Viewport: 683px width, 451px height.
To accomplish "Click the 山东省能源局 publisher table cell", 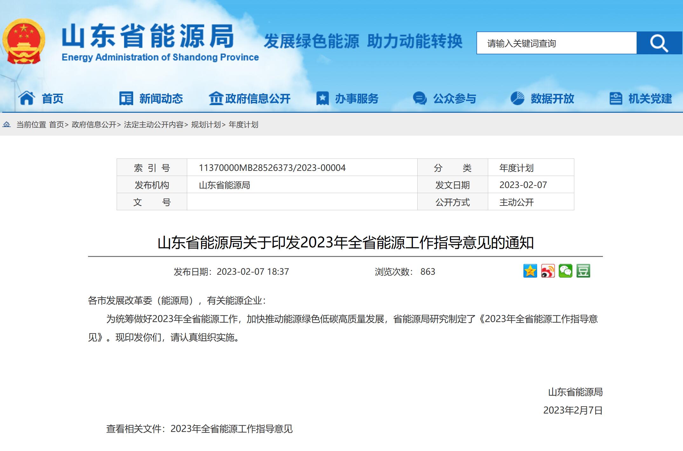I will coord(302,185).
